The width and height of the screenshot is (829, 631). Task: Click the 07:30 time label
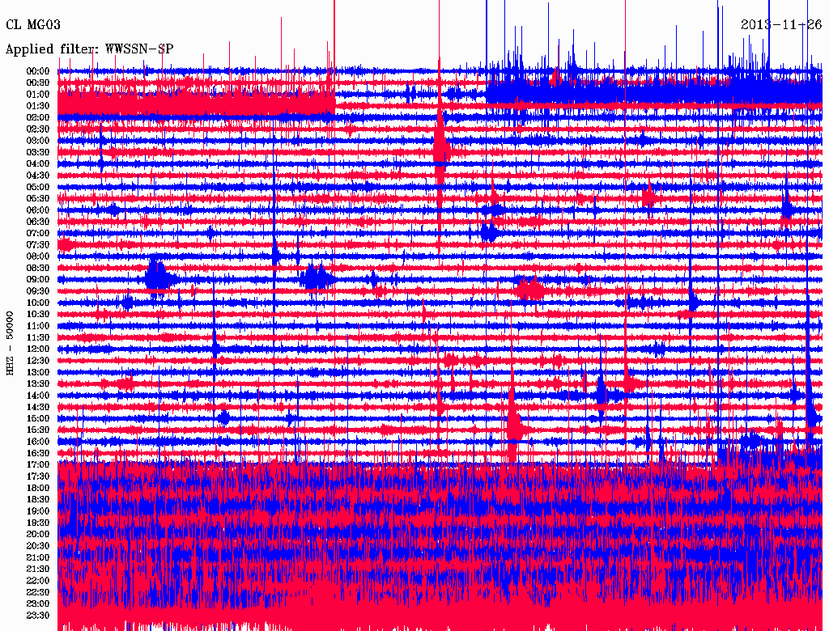point(38,244)
